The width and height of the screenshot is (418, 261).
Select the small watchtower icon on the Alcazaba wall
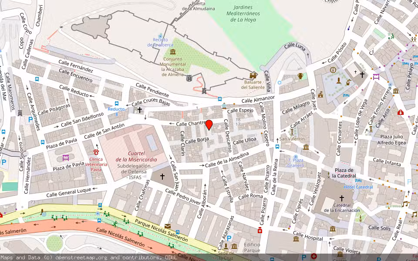coord(189,77)
